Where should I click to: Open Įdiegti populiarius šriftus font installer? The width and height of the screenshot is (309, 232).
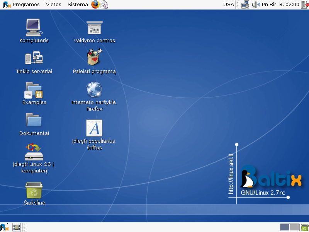click(x=94, y=128)
